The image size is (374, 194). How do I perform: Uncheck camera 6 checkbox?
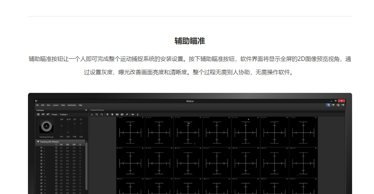coord(41,164)
